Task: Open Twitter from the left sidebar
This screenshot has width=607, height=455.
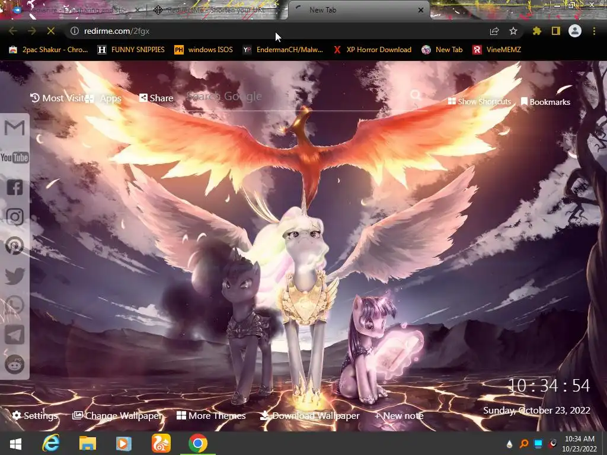Action: pos(15,276)
